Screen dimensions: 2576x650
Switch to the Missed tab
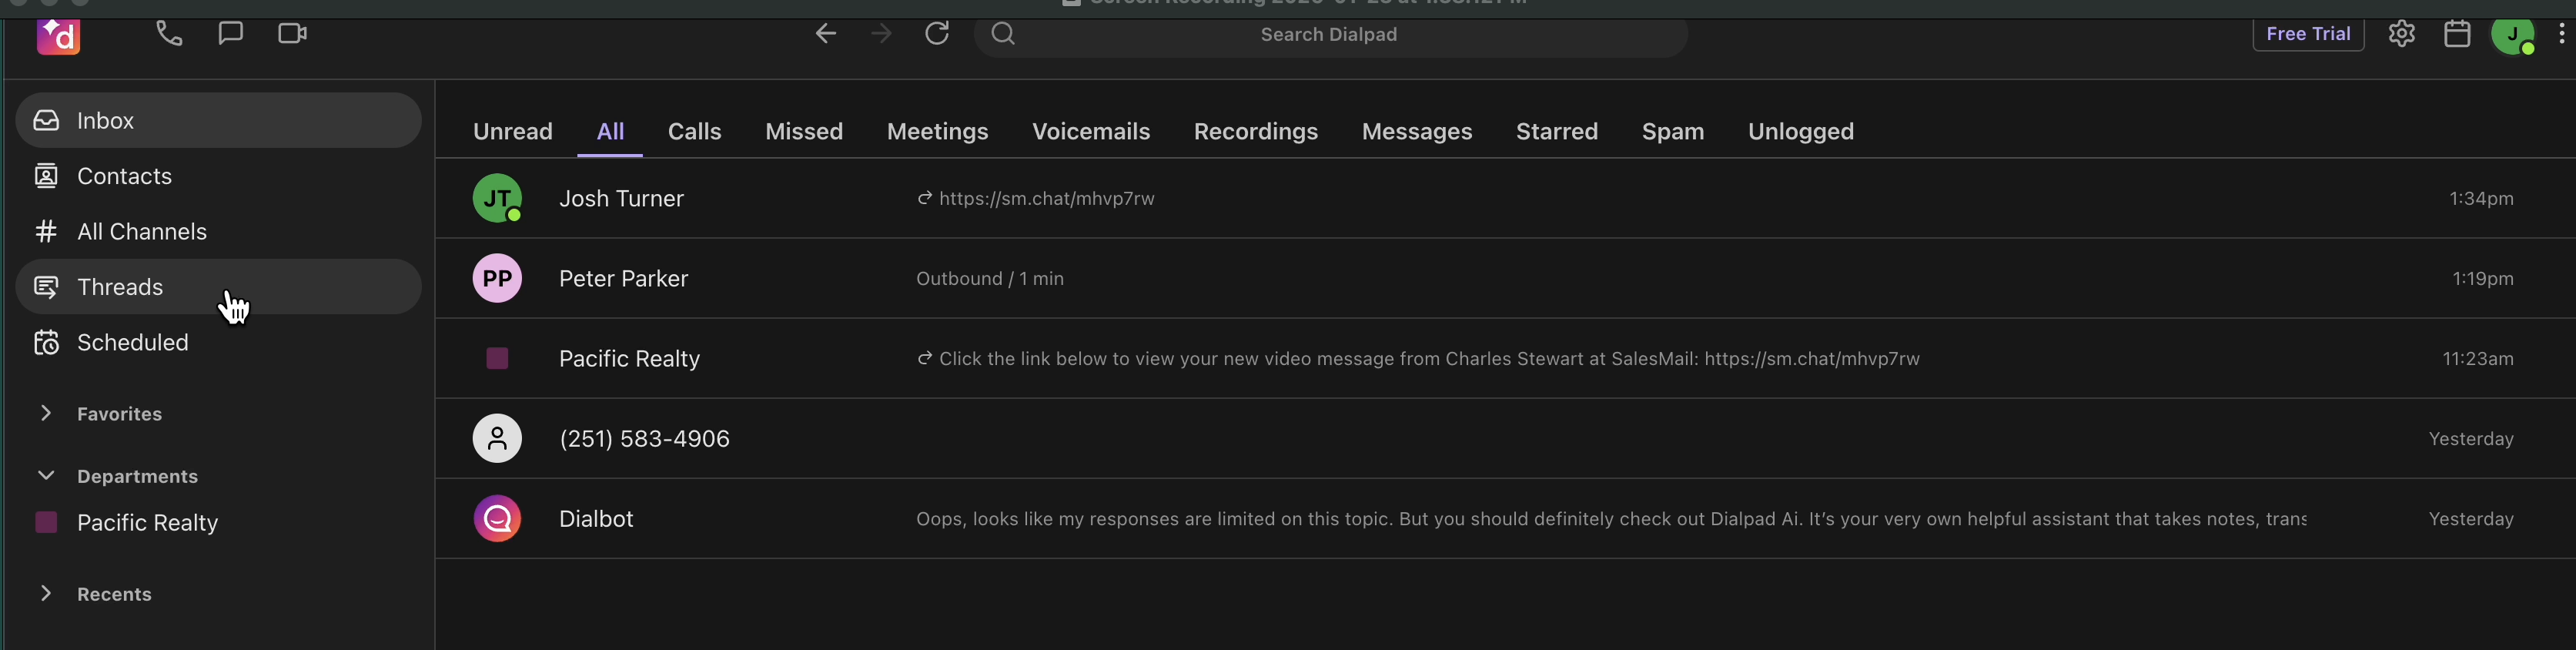(x=803, y=131)
